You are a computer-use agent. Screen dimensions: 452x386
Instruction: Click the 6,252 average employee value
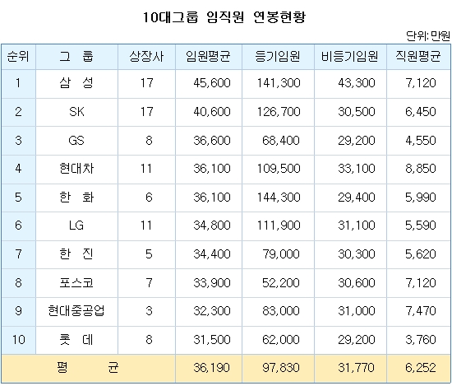[418, 368]
